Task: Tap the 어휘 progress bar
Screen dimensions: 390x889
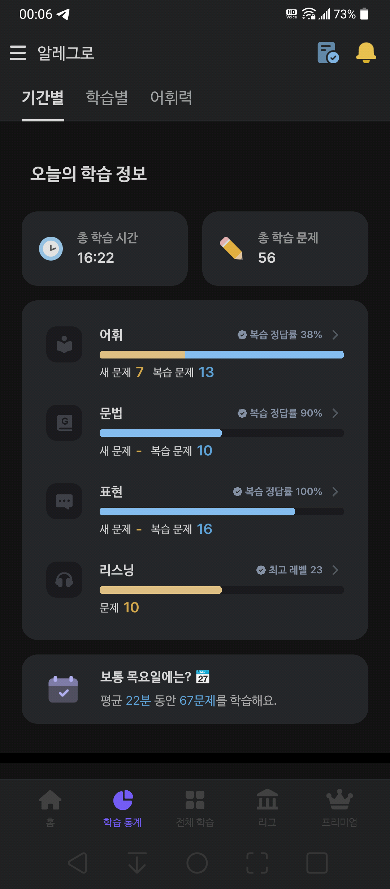Action: click(222, 355)
